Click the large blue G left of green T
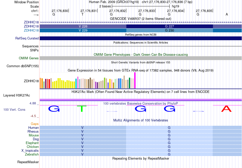Screen dimensions: 242x168 click(54, 109)
